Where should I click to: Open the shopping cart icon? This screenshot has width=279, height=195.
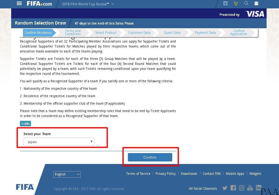tap(236, 3)
